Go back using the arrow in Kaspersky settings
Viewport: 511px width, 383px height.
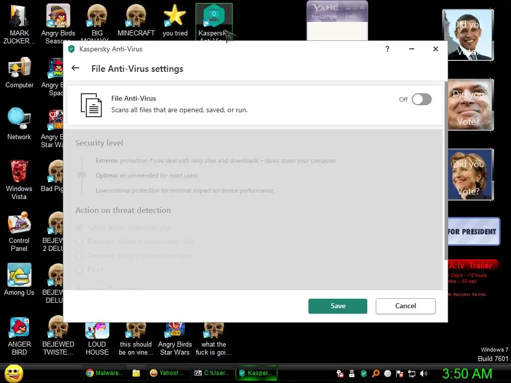[x=75, y=68]
